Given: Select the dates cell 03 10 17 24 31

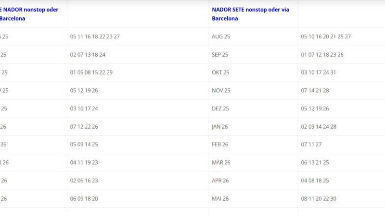Looking at the screenshot, I should (318, 72).
